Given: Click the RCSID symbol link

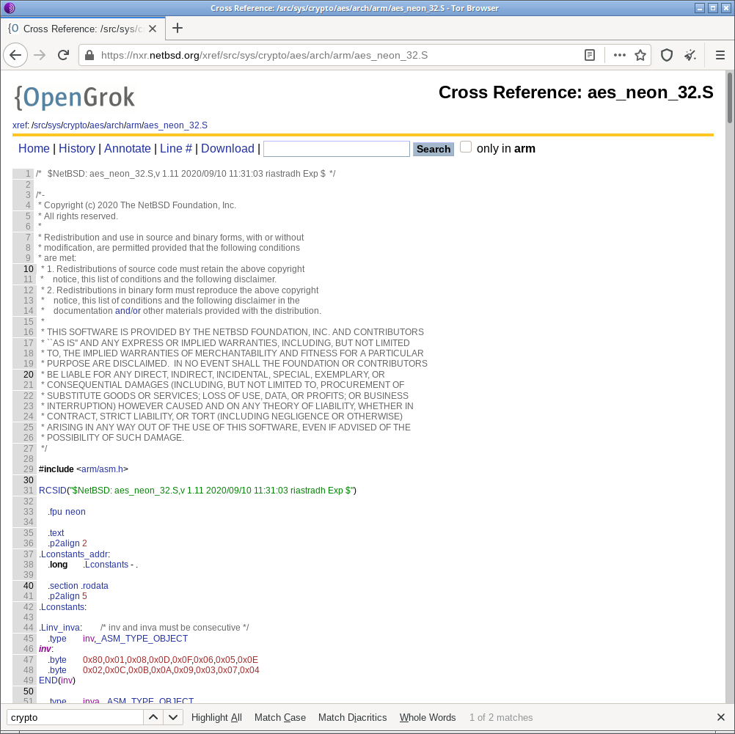Looking at the screenshot, I should [53, 491].
